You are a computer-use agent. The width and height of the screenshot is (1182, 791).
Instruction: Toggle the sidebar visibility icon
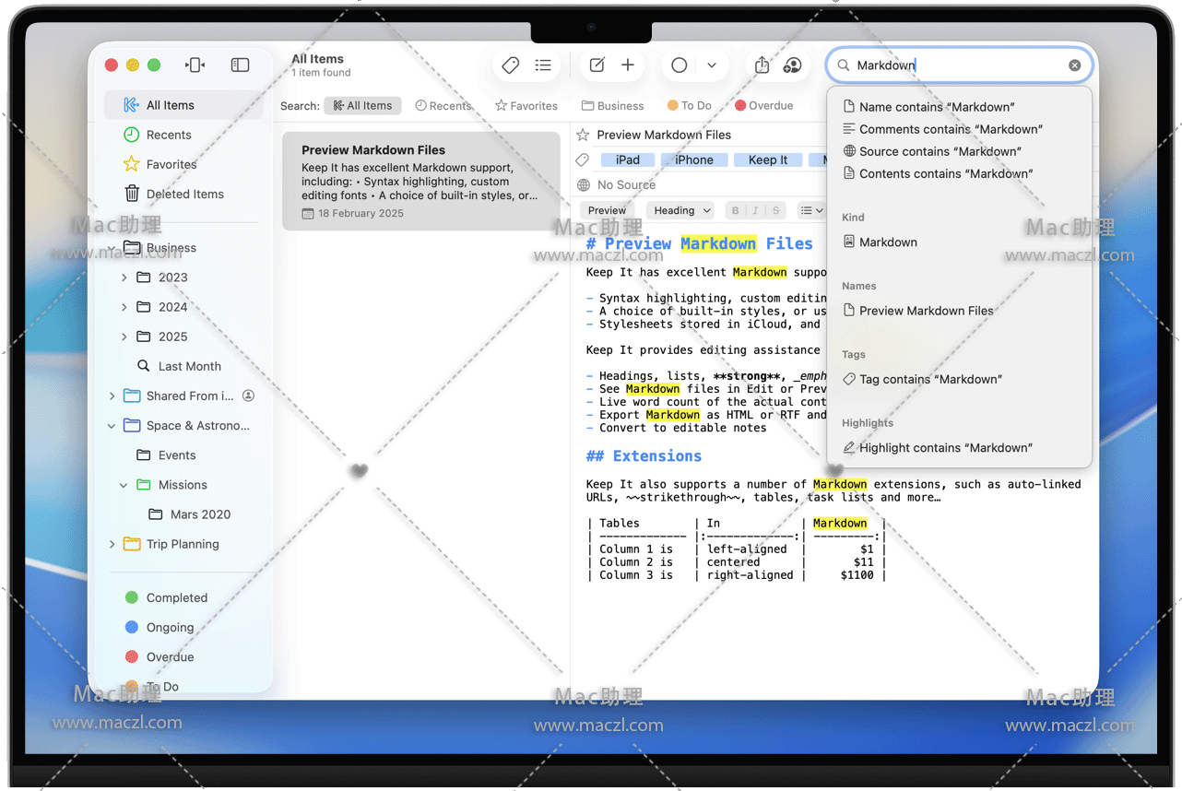click(x=240, y=65)
